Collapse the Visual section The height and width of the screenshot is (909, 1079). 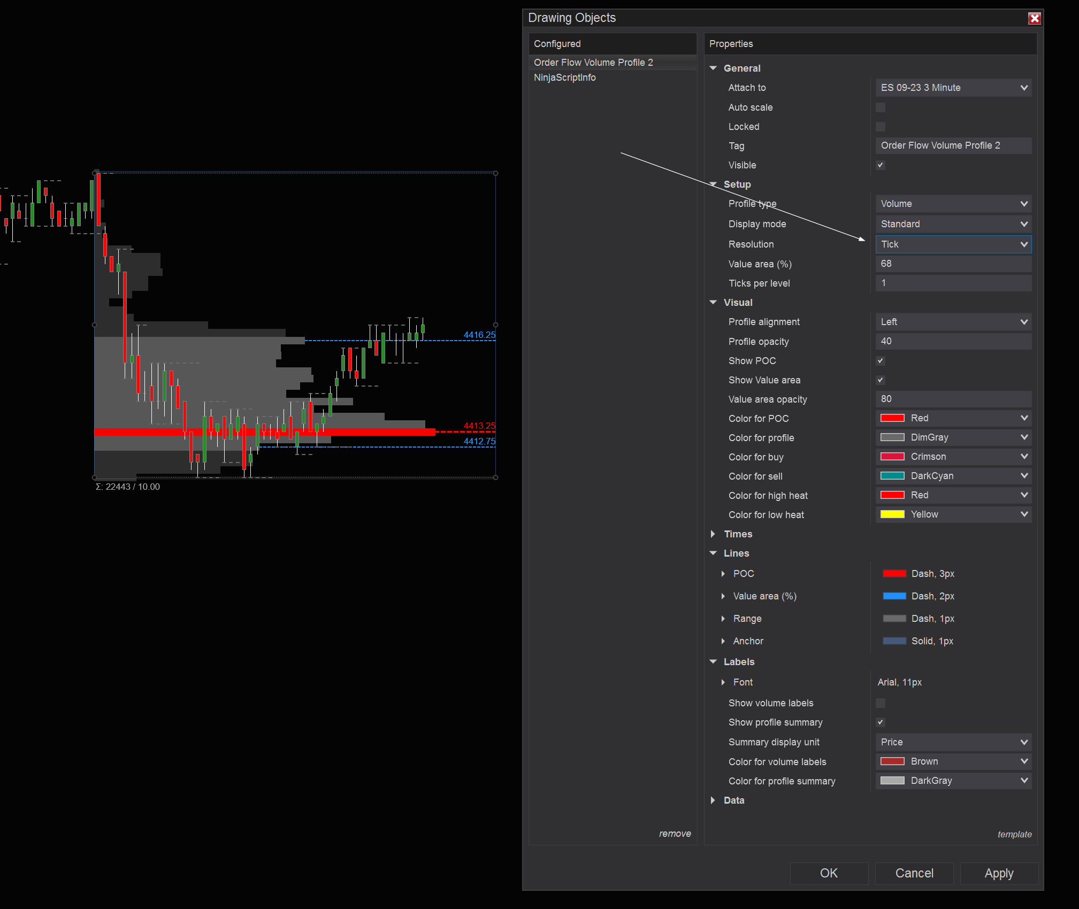pos(713,303)
